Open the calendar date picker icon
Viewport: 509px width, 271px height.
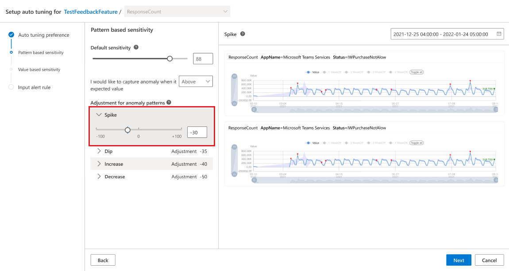pos(499,34)
